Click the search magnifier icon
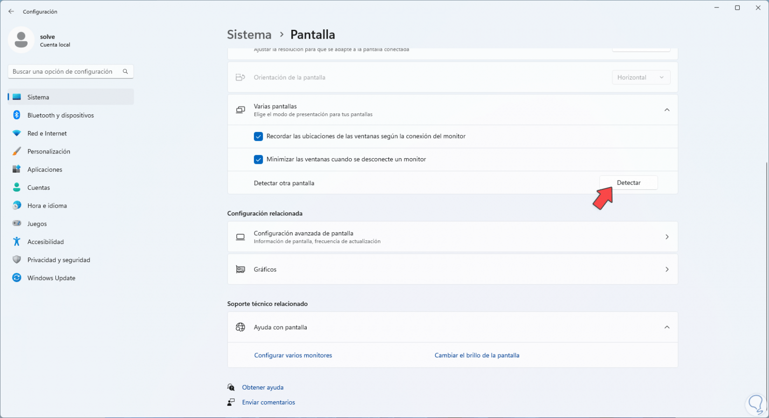 point(125,71)
